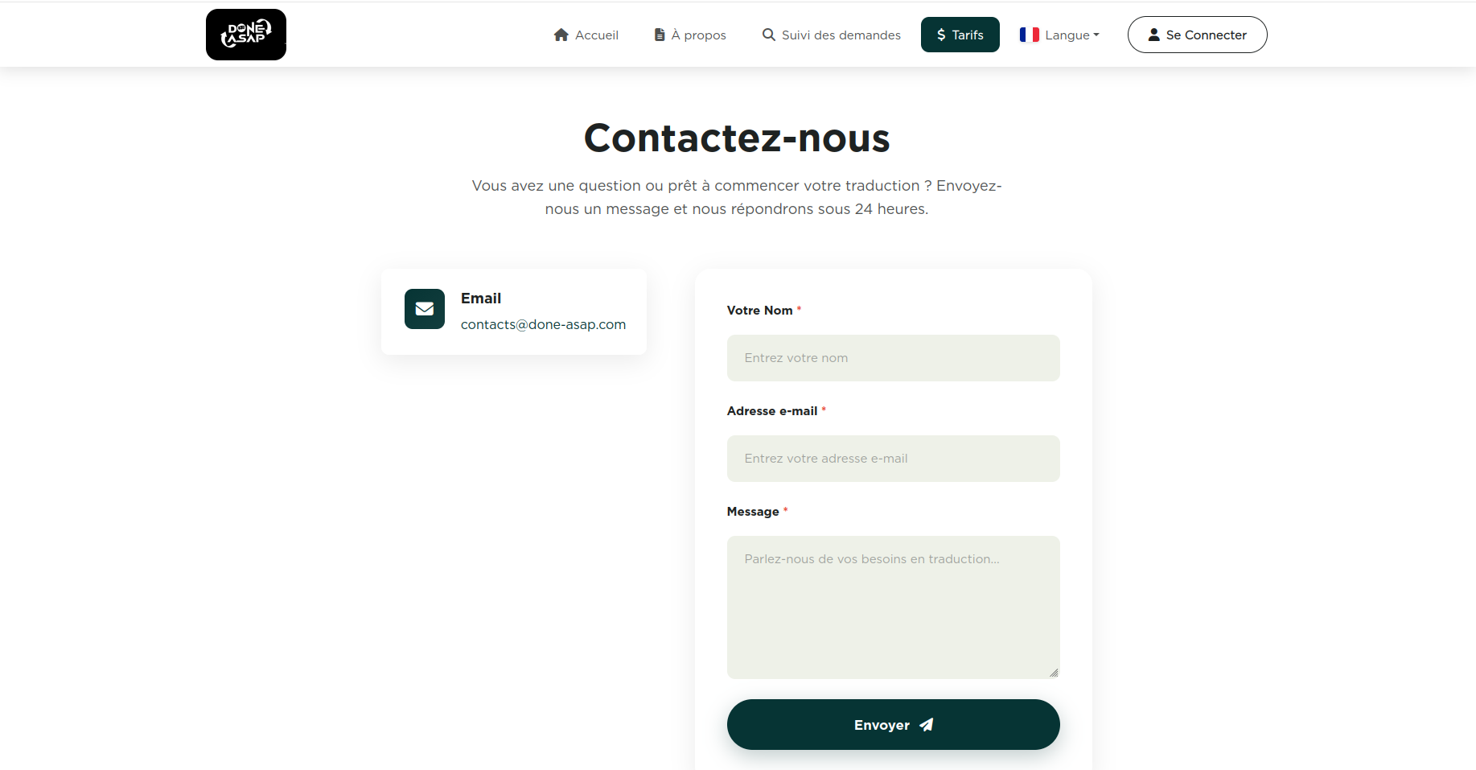1476x770 pixels.
Task: Click the paper plane icon on Envoyer
Action: (927, 725)
